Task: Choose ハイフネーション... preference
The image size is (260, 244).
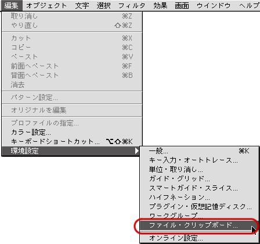Action: coord(199,198)
